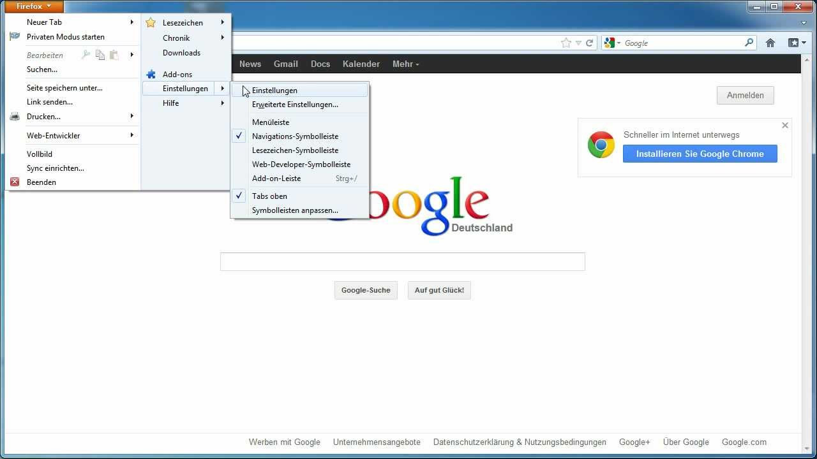This screenshot has width=817, height=459.
Task: Click the Google-Suche button
Action: point(366,290)
